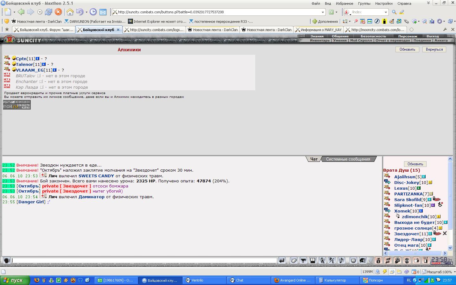Viewport: 456px width, 285px height.
Task: Open the Yandex search engine dropdown
Action: tap(385, 12)
